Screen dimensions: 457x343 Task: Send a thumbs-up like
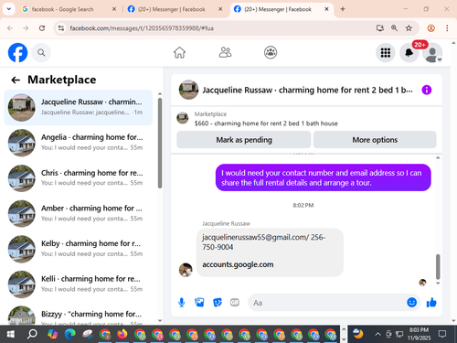pos(431,302)
